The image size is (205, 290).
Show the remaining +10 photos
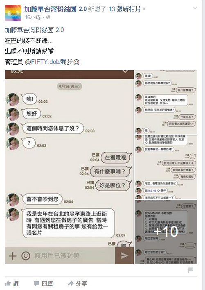pyautogui.click(x=166, y=232)
